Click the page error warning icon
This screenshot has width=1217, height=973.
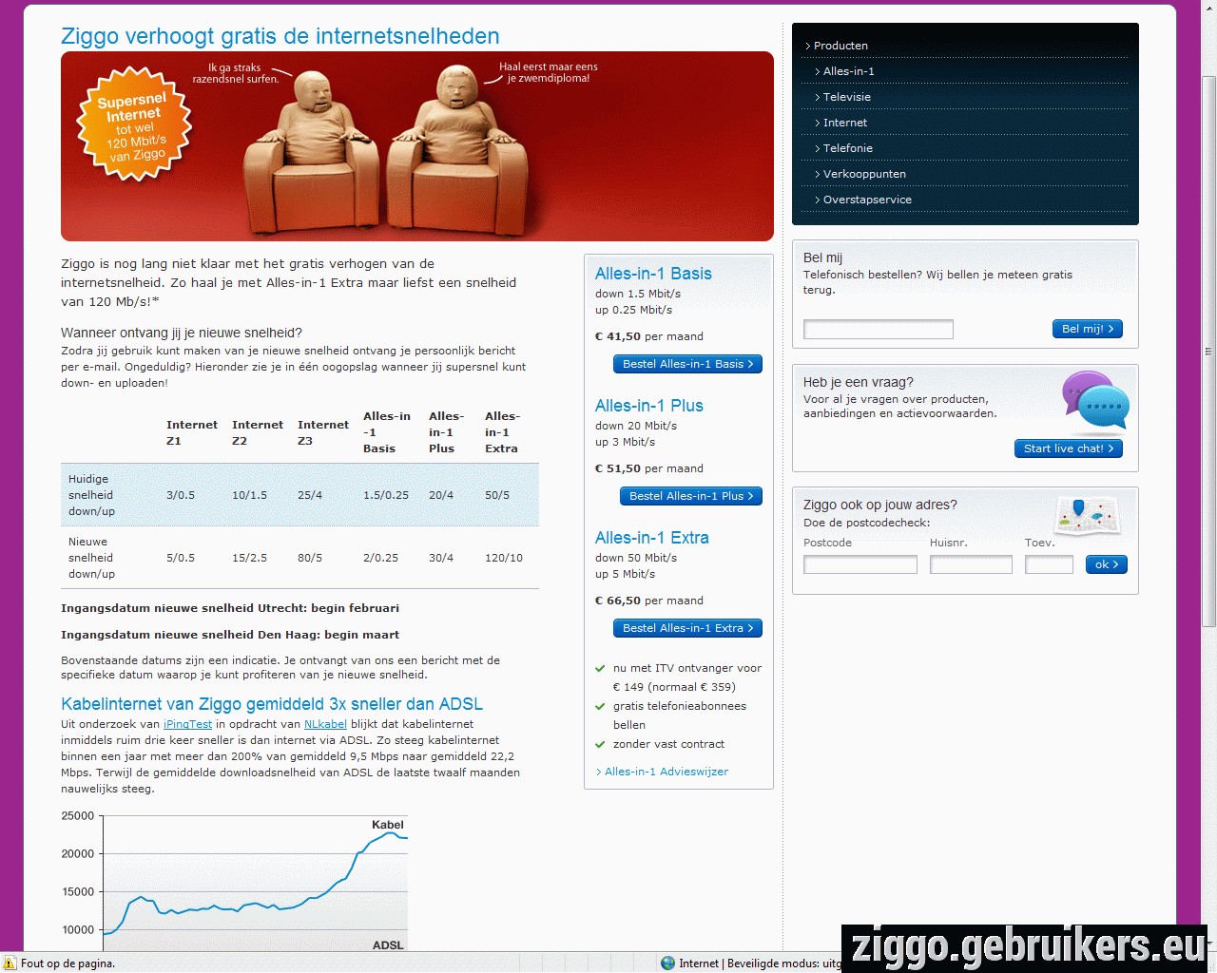coord(10,963)
